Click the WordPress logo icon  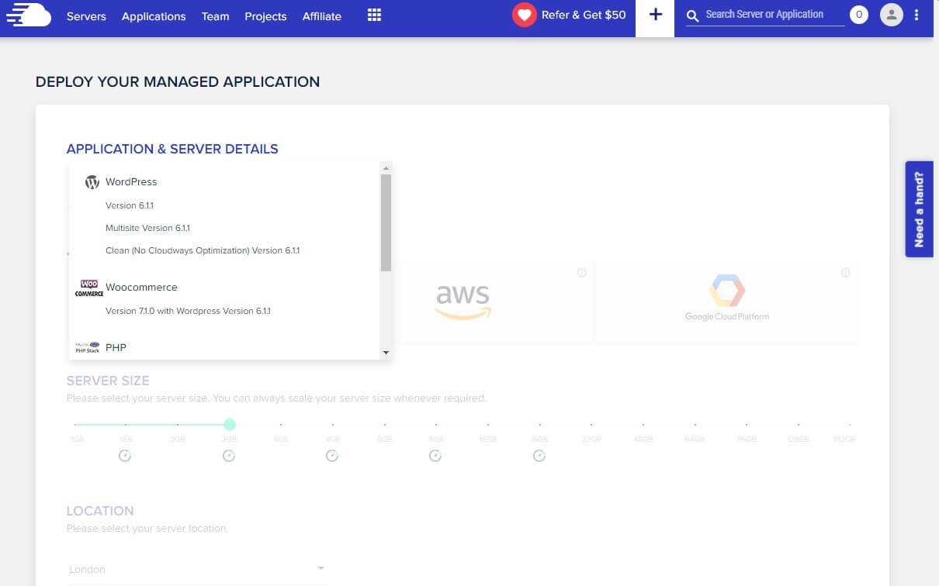pyautogui.click(x=92, y=182)
